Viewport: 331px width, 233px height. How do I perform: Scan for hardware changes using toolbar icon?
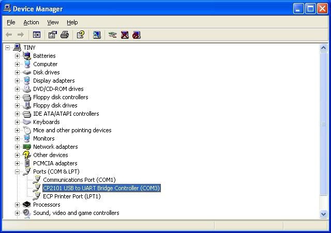97,35
